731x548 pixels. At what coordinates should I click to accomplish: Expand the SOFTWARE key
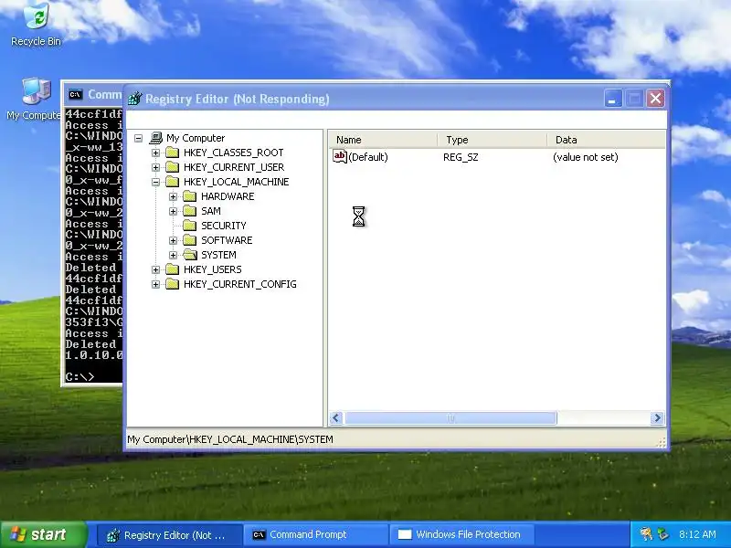tap(173, 240)
